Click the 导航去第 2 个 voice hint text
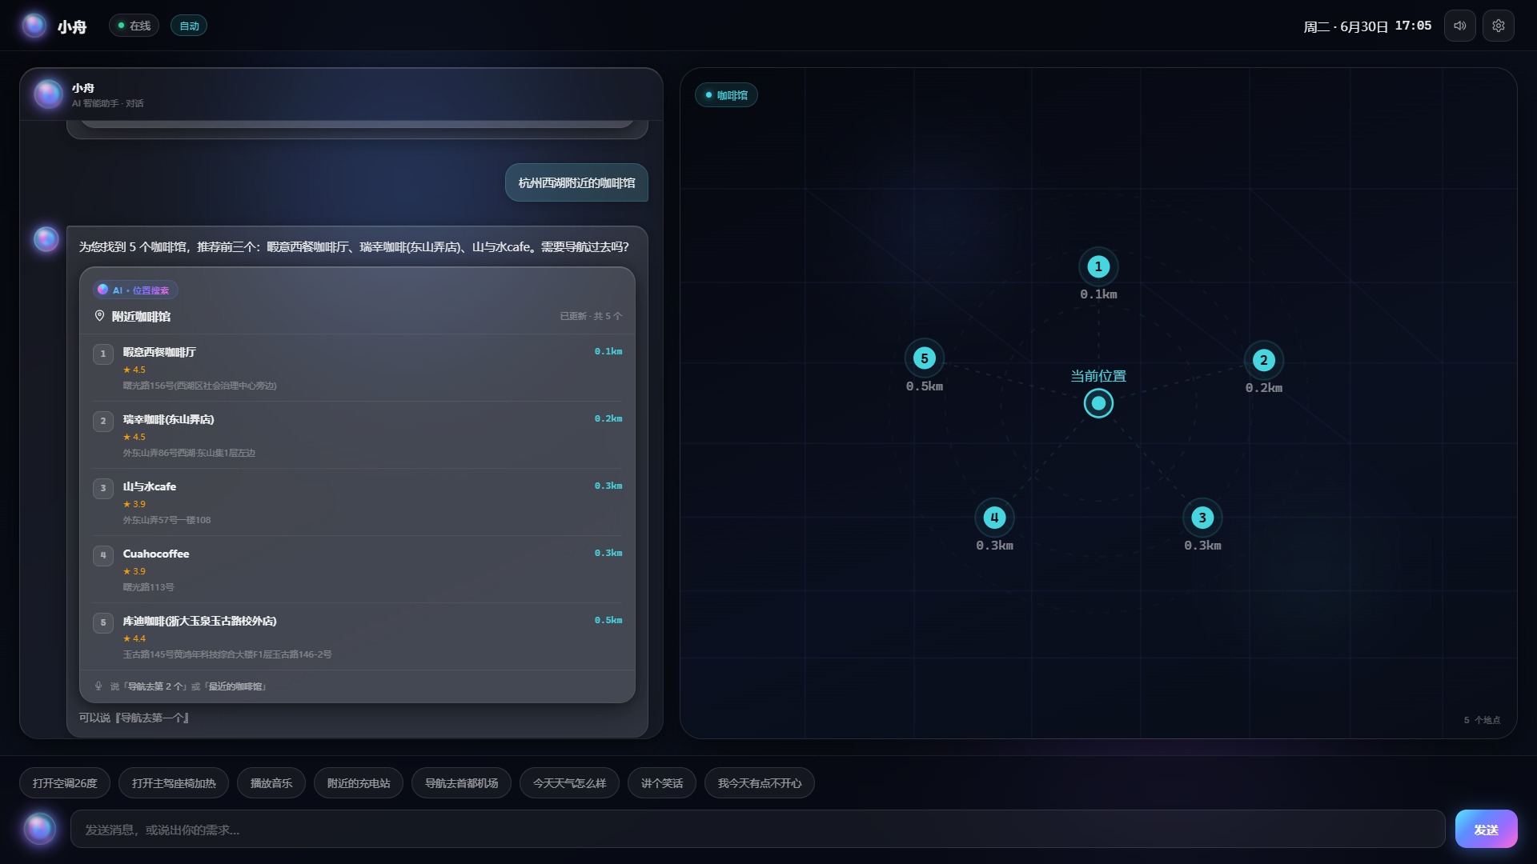This screenshot has height=864, width=1537. [157, 686]
